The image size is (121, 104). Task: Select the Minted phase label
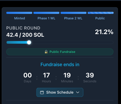pos(20,18)
